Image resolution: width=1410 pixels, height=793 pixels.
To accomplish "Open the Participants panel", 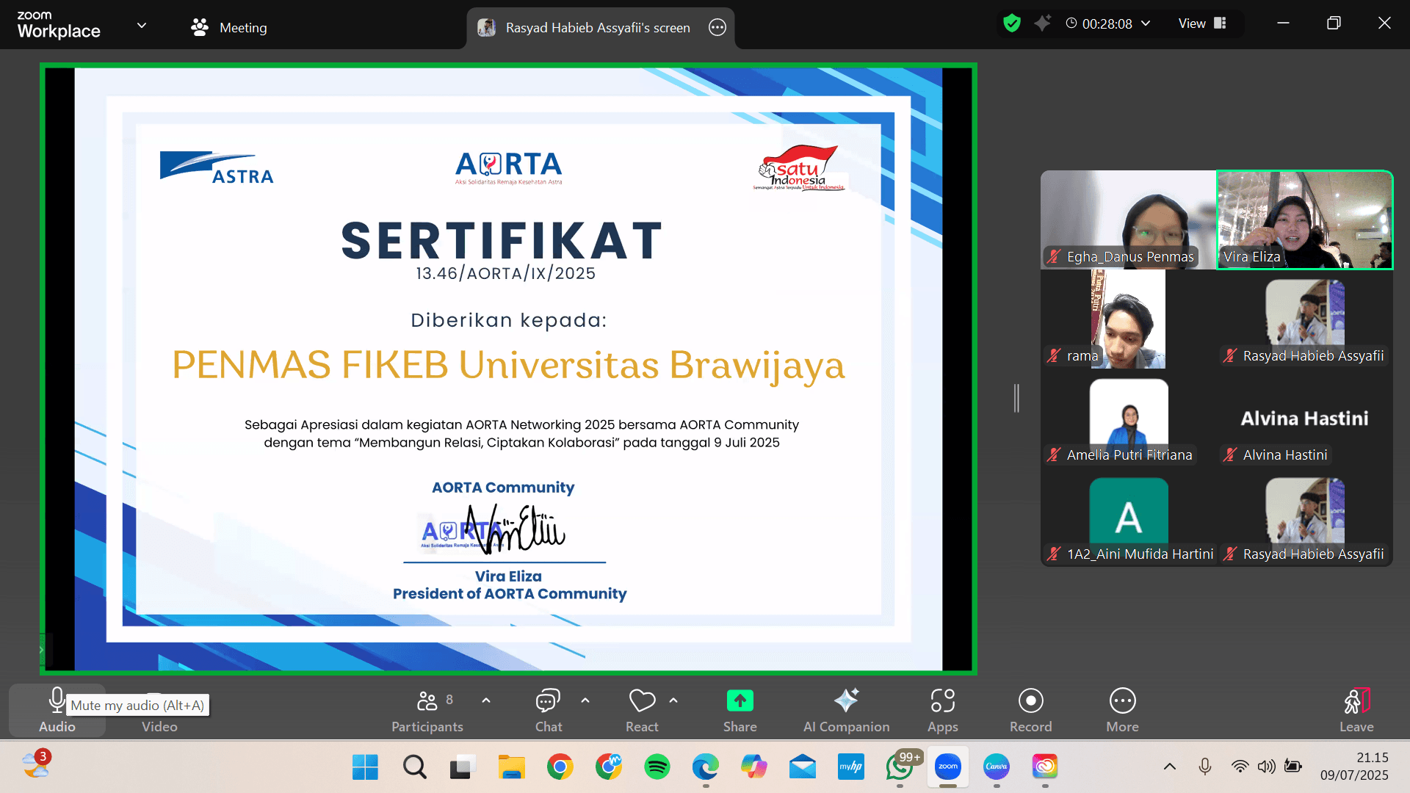I will click(x=427, y=709).
